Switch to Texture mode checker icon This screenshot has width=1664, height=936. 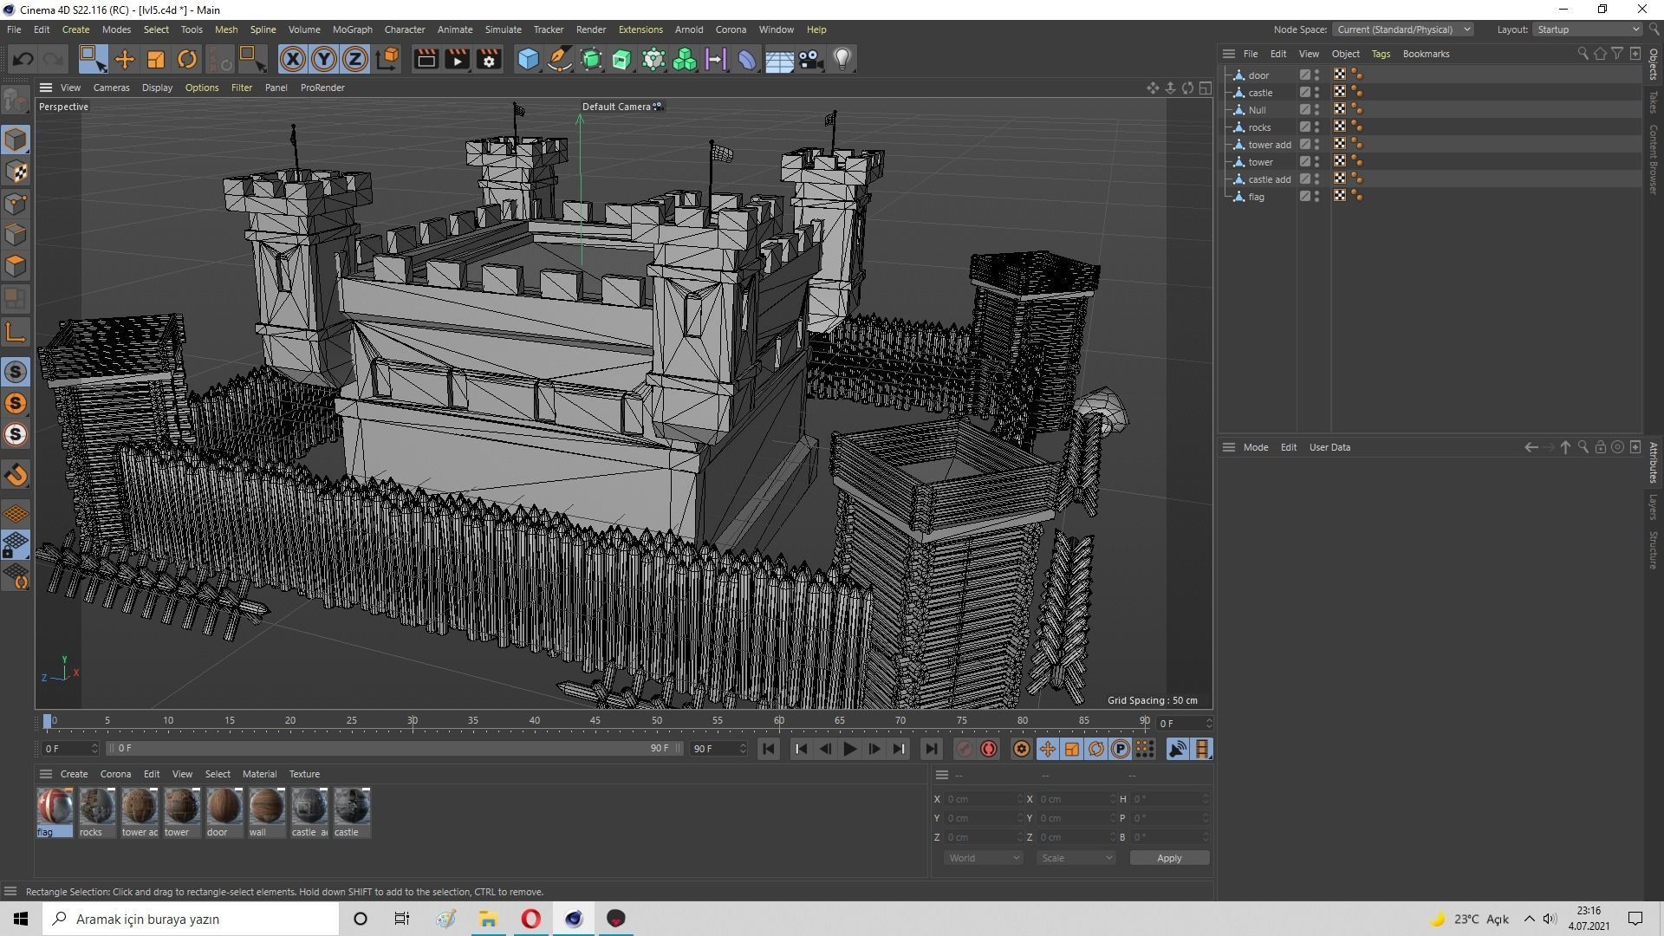coord(16,172)
